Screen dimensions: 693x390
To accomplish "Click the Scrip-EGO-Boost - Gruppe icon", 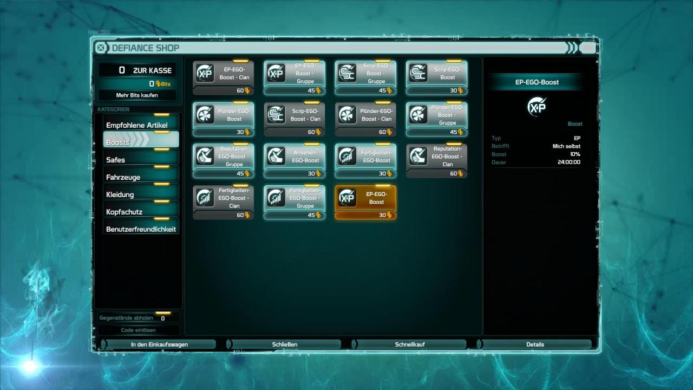I will (347, 73).
